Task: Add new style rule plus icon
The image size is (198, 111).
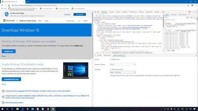Action: click(195, 17)
